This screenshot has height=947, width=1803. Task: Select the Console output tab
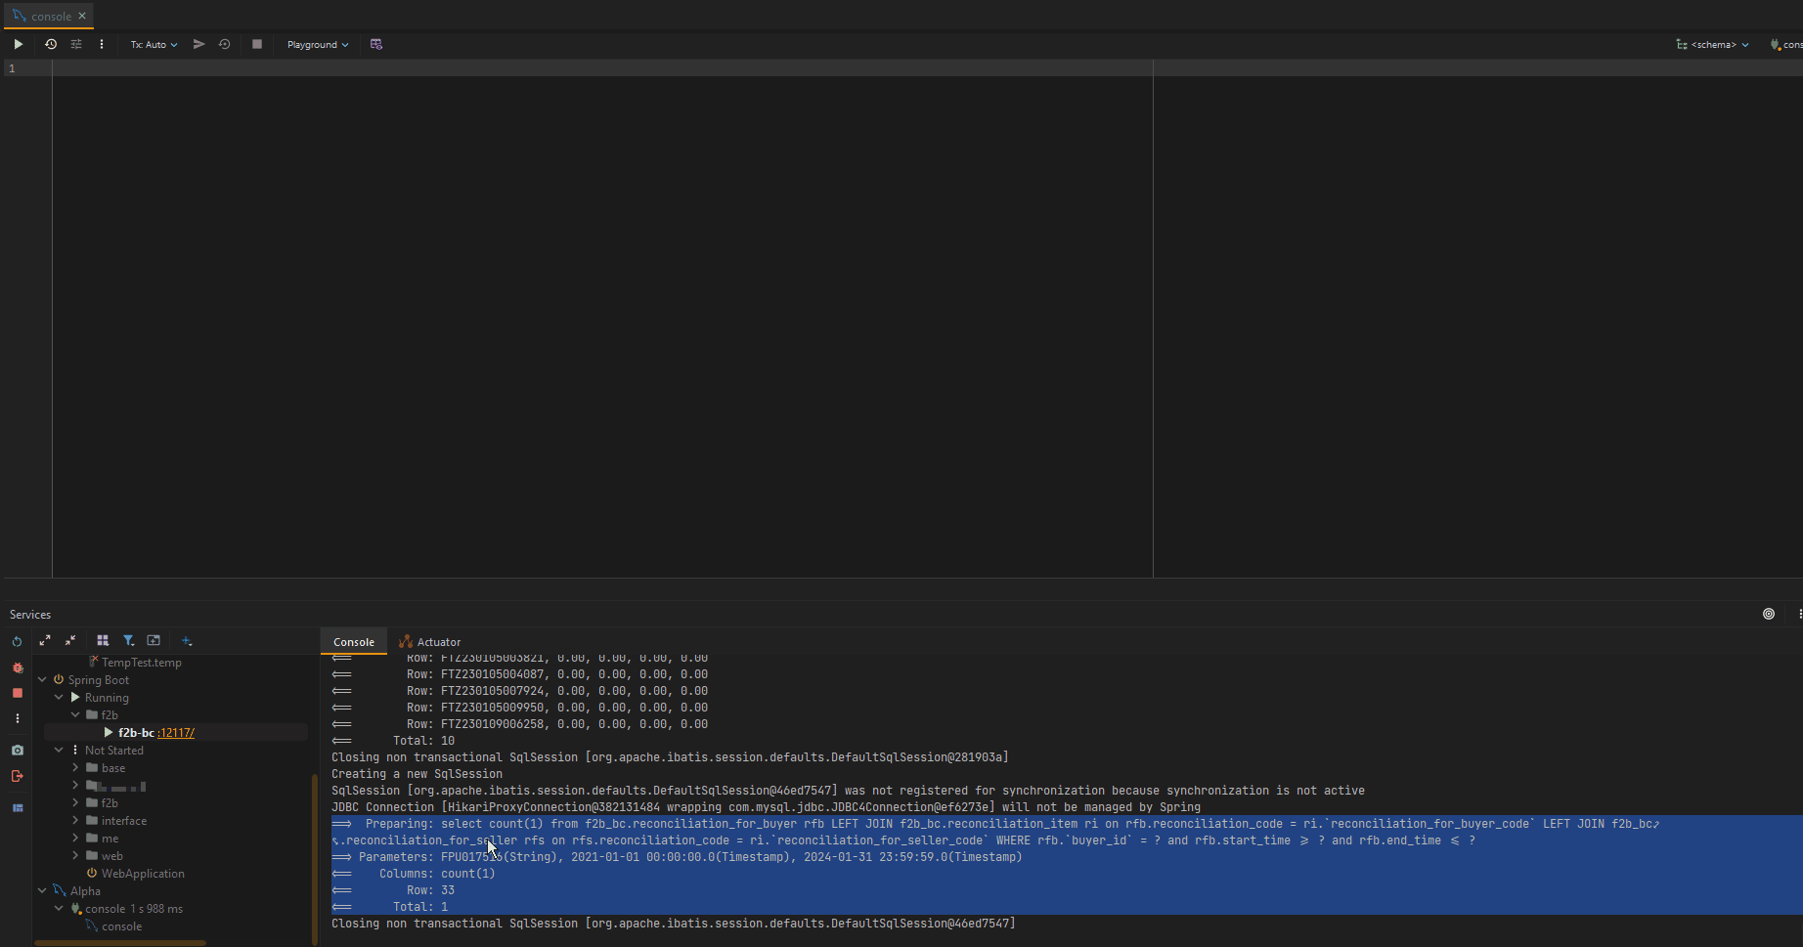[354, 642]
